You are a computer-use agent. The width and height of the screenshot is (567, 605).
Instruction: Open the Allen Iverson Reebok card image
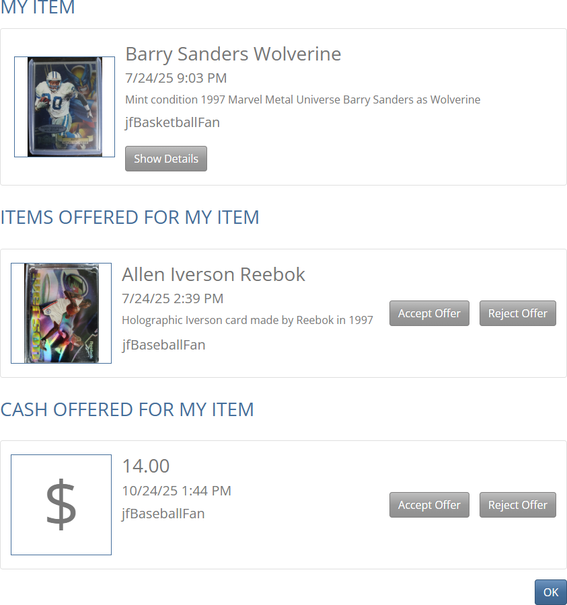tap(61, 313)
